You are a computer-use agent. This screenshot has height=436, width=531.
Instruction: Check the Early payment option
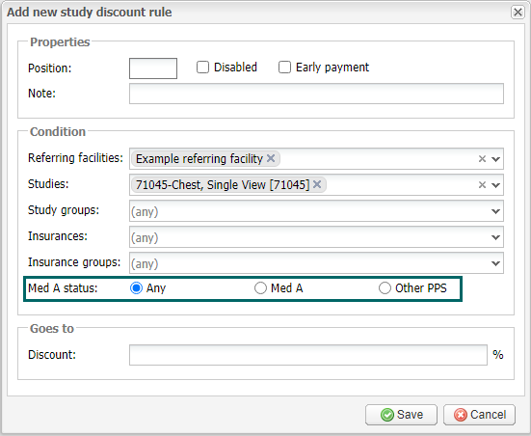click(284, 68)
